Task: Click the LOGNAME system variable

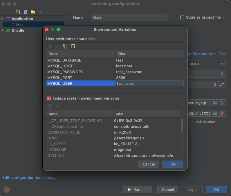Action: pyautogui.click(x=57, y=150)
